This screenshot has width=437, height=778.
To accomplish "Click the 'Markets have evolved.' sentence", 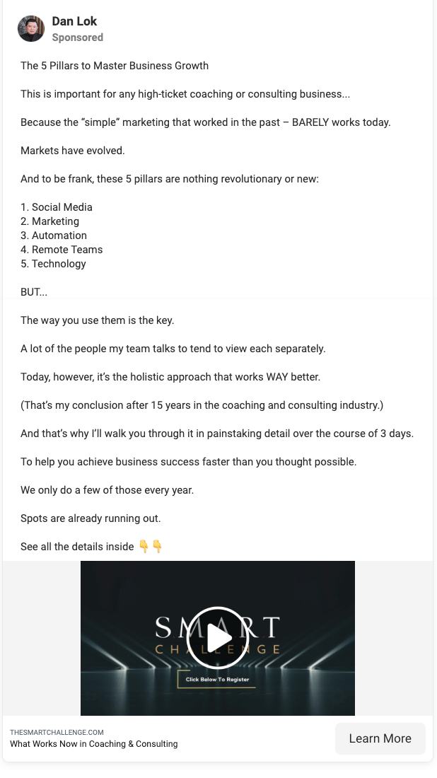I will point(72,151).
